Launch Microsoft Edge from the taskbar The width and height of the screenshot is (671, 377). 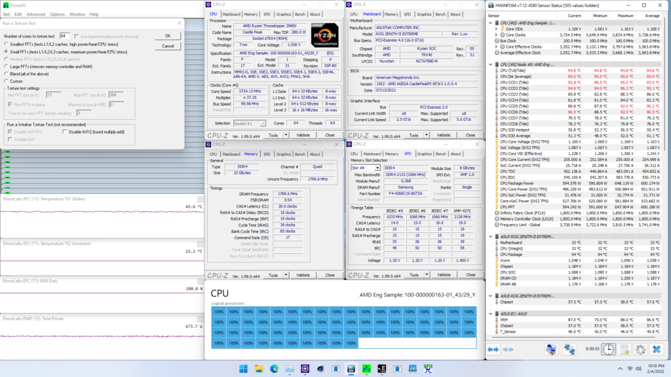pos(275,368)
